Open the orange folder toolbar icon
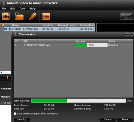This screenshot has width=134, height=122. pos(19,16)
